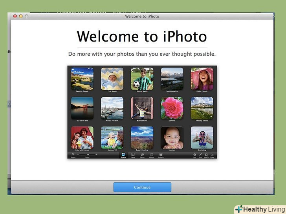
Task: Open the Our Japan Trip thumbnail
Action: (82, 108)
